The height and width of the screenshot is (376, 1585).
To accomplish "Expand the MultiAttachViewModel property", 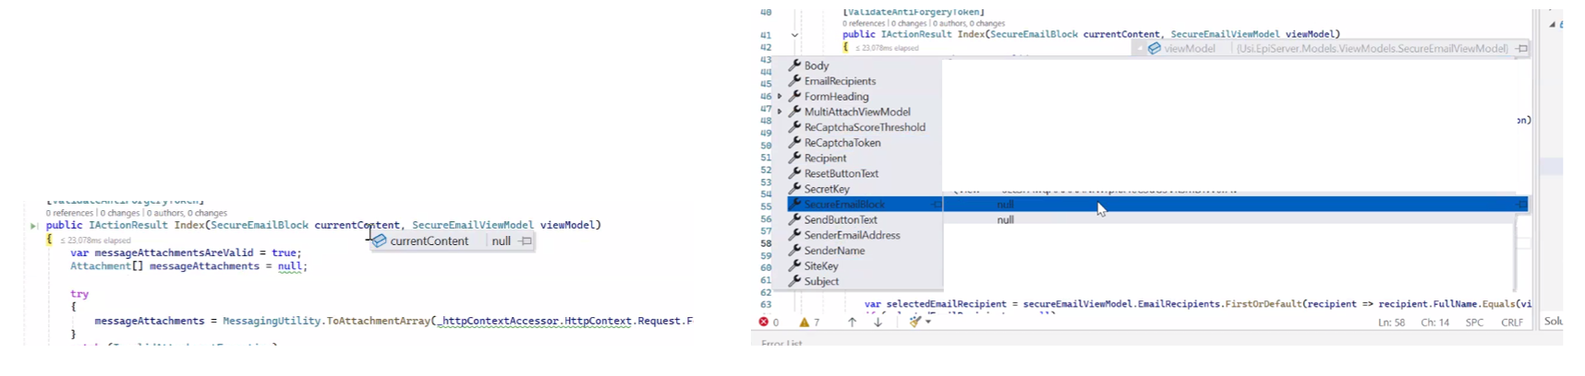I will [780, 112].
